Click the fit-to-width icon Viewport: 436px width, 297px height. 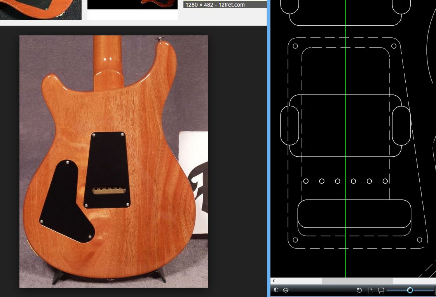tap(381, 290)
